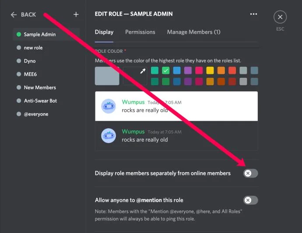Select the New Members role

click(46, 87)
